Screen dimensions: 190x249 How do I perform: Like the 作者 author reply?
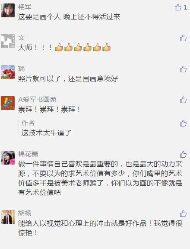click(x=183, y=123)
